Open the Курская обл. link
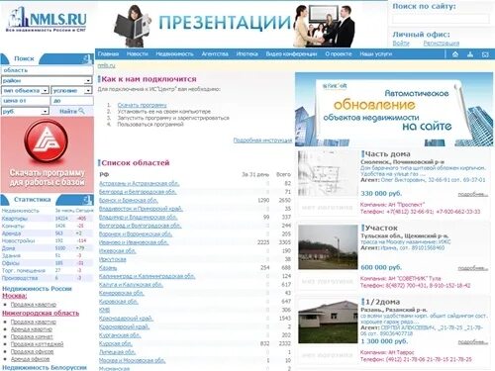The image size is (495, 371). 116,343
